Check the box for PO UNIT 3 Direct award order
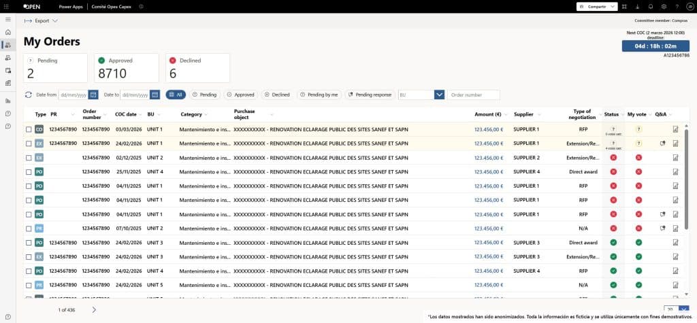 coord(29,243)
